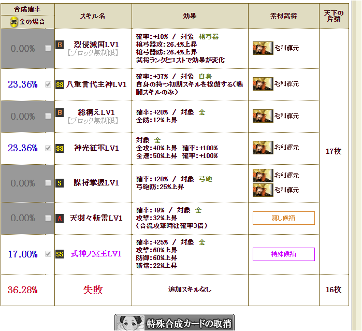The height and width of the screenshot is (331, 362).
Task: Toggle the checkbox in the 烈侵滅国LV1 row
Action: 48,48
